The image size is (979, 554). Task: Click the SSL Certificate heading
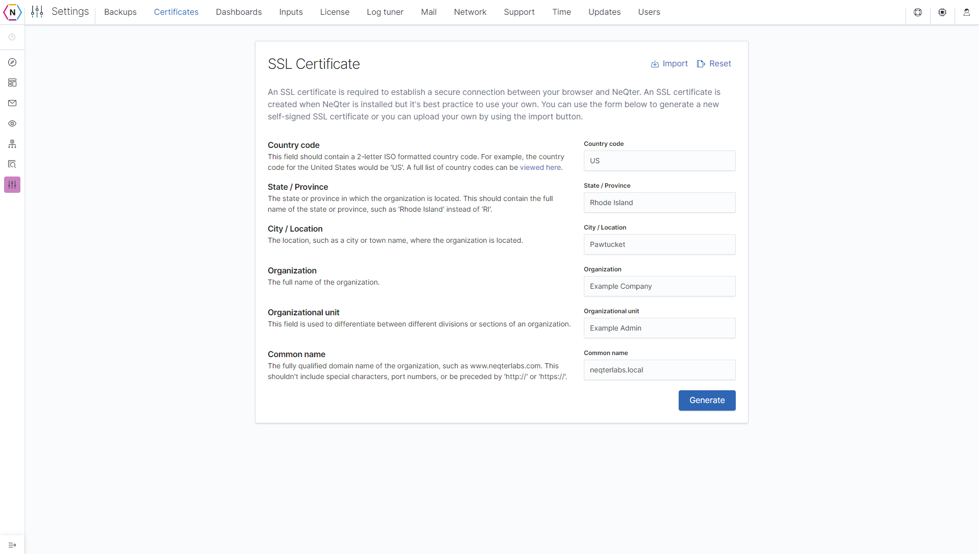[314, 64]
